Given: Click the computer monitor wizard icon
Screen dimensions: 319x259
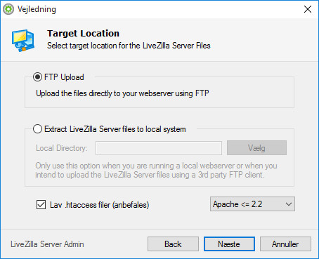Looking at the screenshot, I should (x=23, y=41).
